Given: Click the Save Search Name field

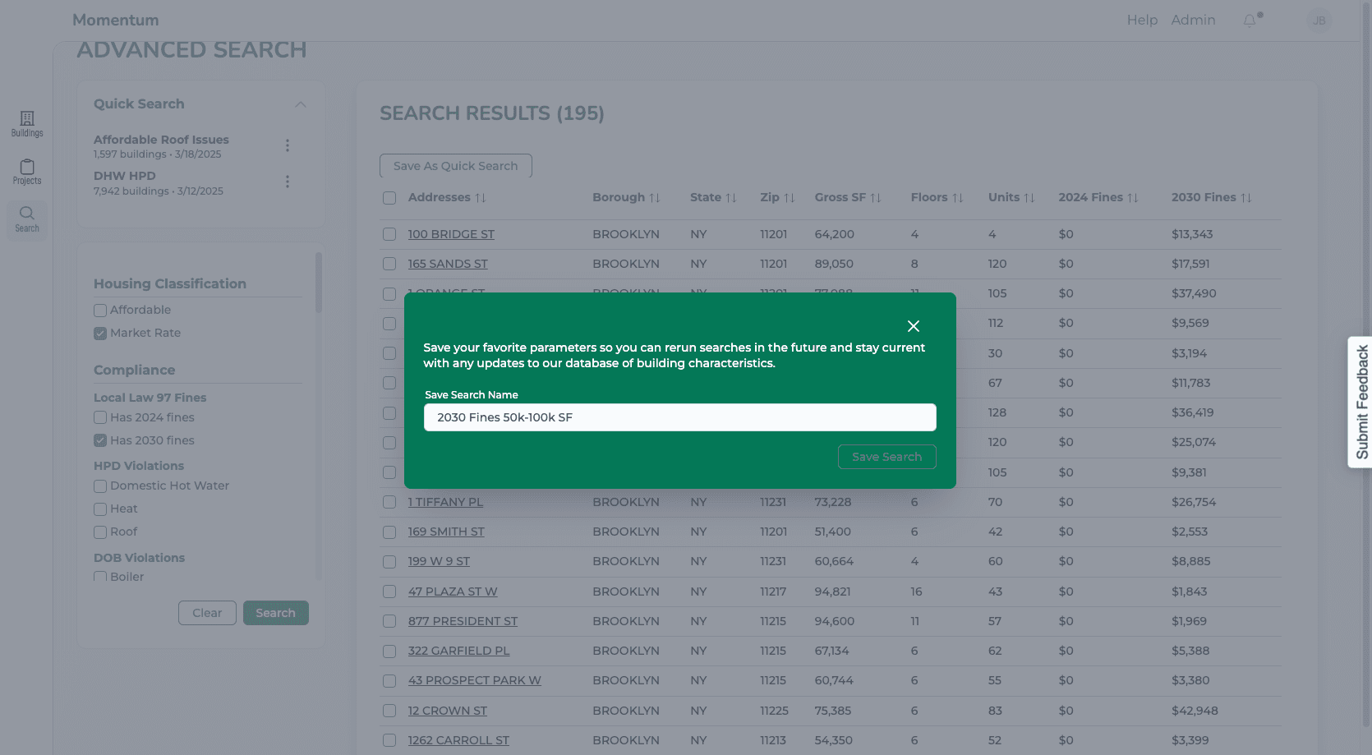Looking at the screenshot, I should tap(679, 417).
